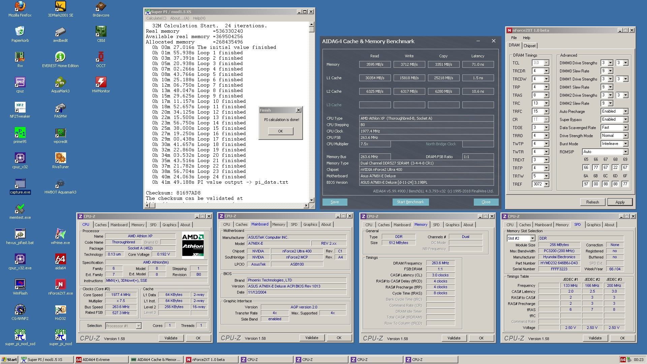Launch awdbedit desktop shortcut
The height and width of the screenshot is (364, 647).
click(60, 34)
